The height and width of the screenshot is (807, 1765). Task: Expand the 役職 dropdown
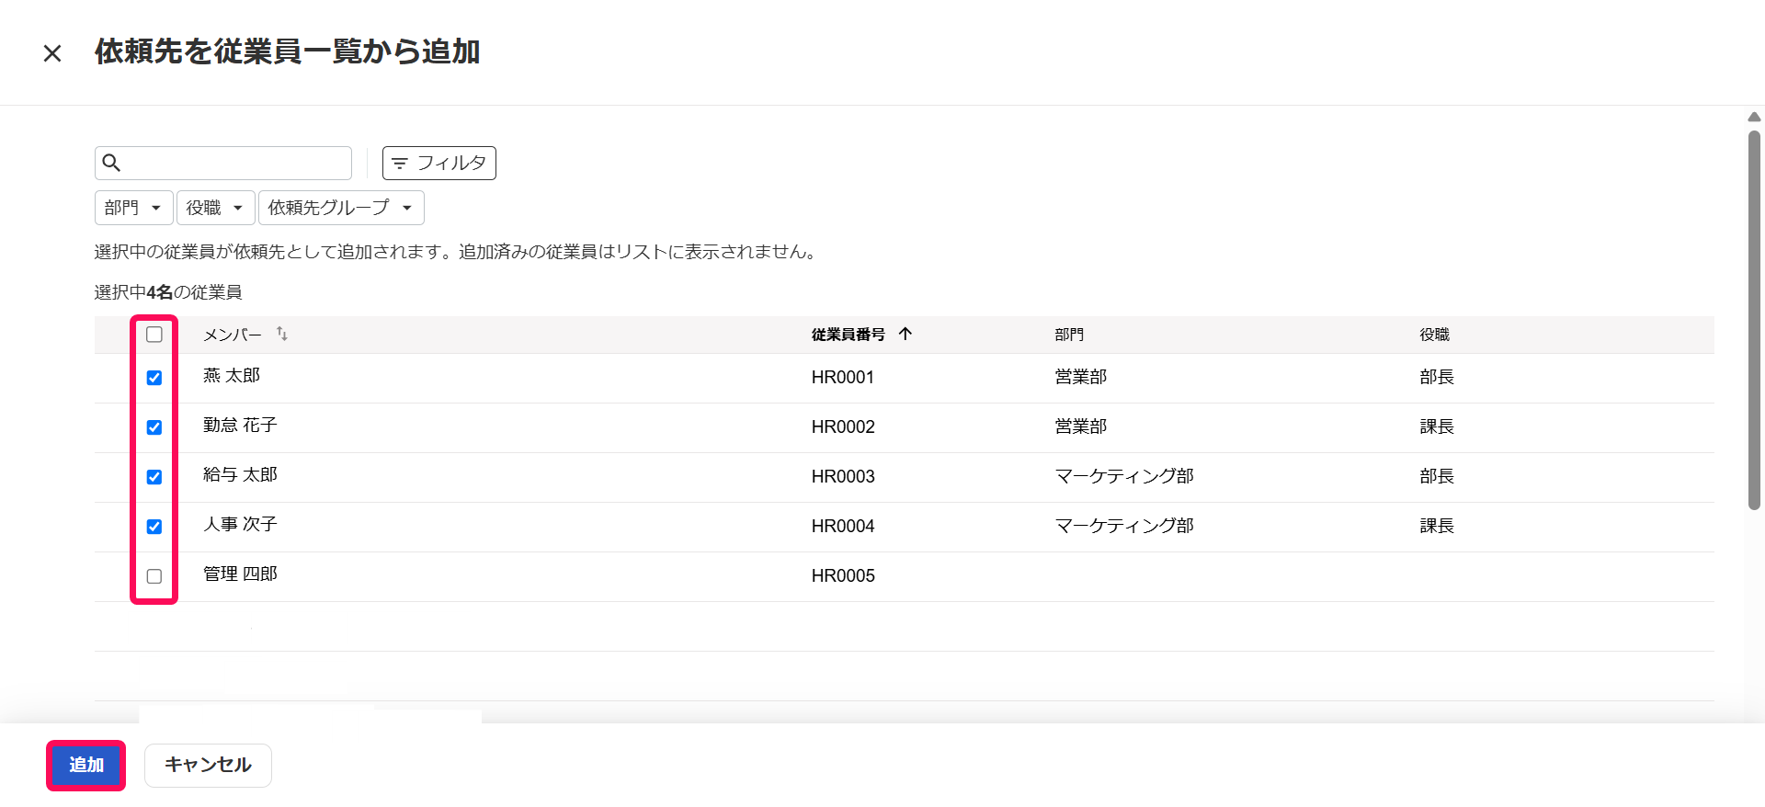click(215, 208)
